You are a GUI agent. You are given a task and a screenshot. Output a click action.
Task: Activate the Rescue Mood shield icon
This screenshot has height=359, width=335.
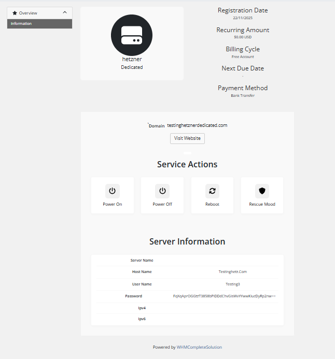coord(262,191)
